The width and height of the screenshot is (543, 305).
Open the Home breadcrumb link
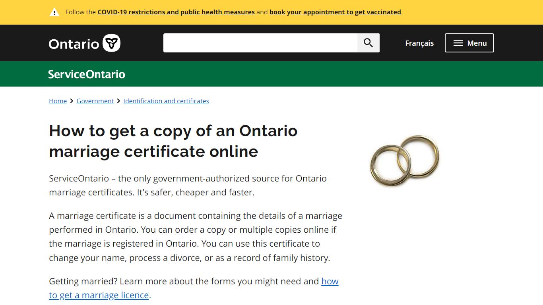(x=58, y=101)
